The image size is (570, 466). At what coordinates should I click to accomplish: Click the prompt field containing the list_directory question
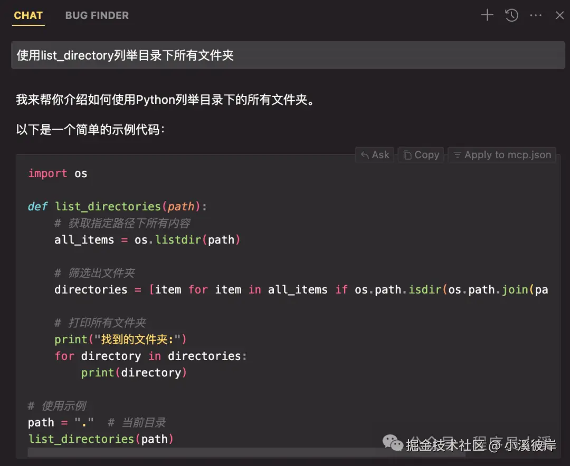(285, 55)
